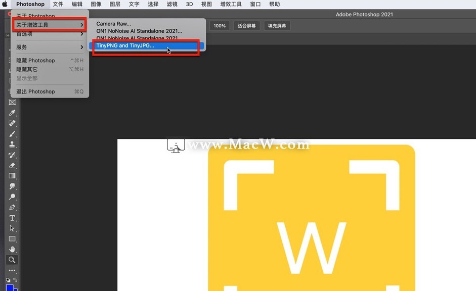Open the 3D menu
Screen dimensions: 476x291
[189, 4]
